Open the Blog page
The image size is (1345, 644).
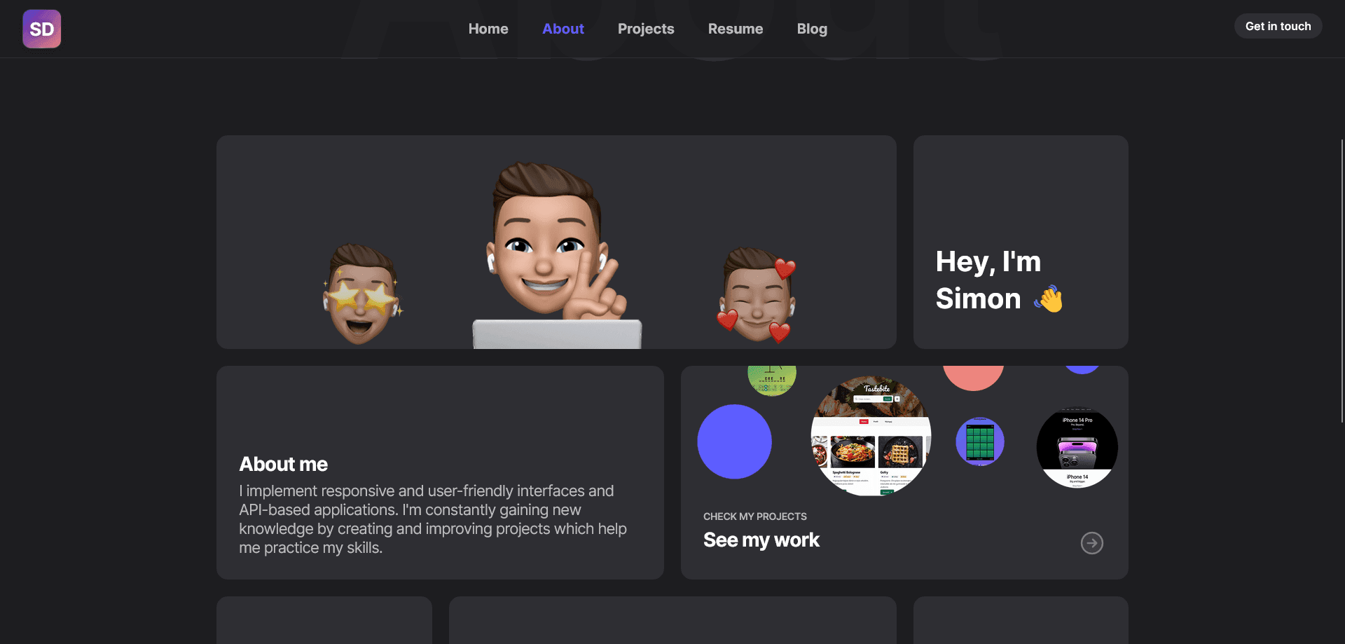point(811,29)
